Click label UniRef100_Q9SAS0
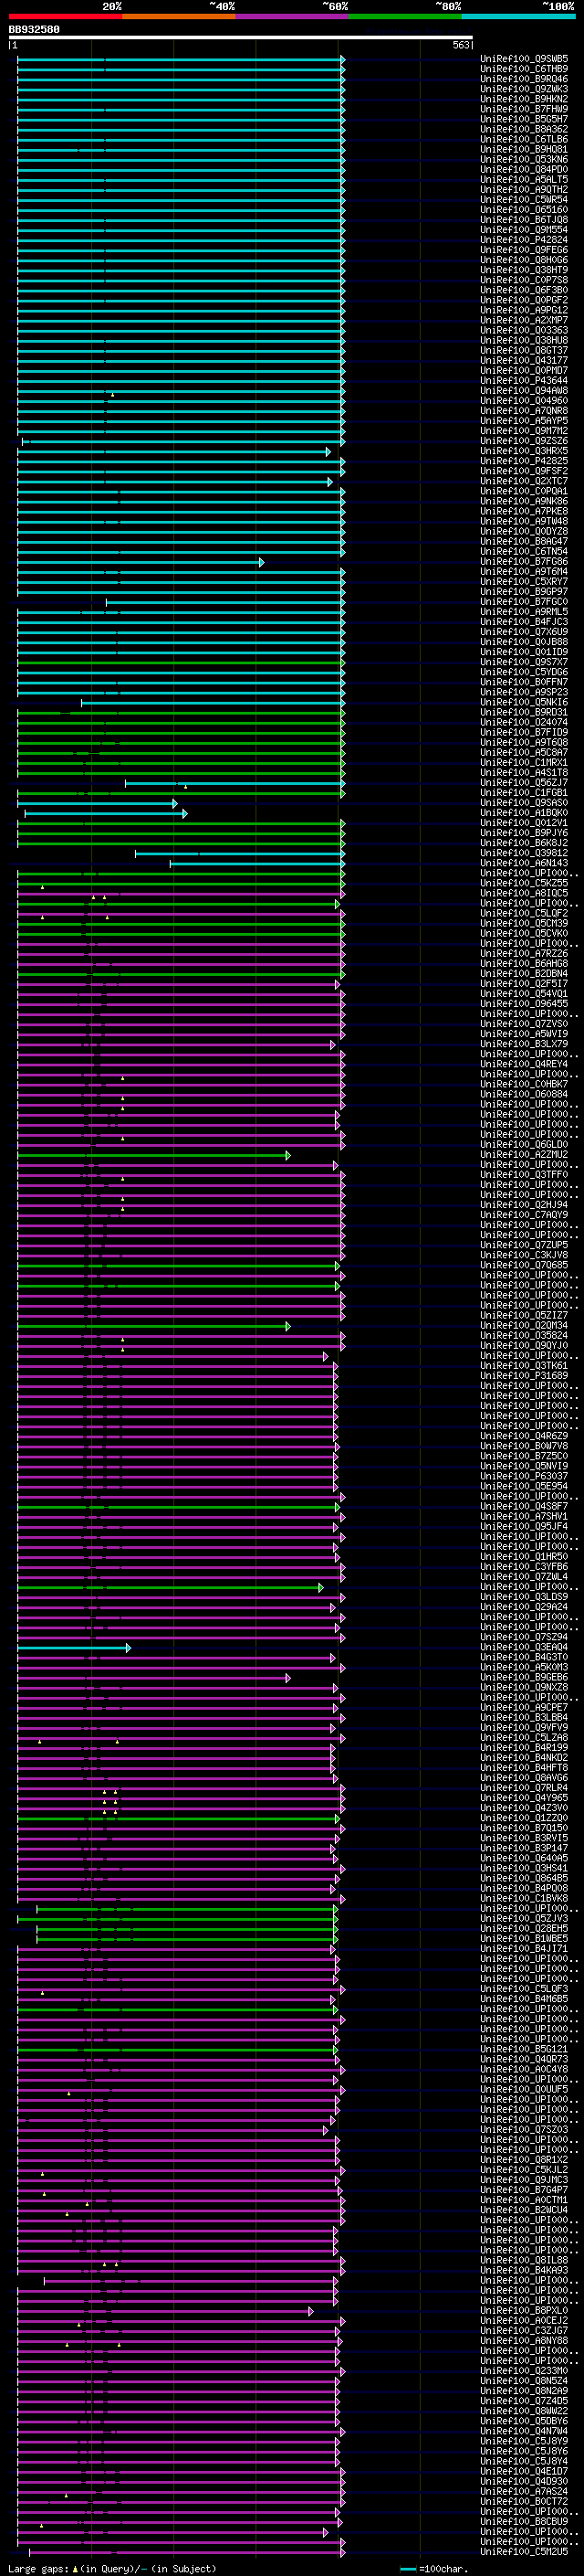 pyautogui.click(x=524, y=803)
